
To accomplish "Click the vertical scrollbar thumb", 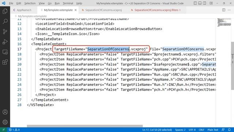I will [233, 66].
